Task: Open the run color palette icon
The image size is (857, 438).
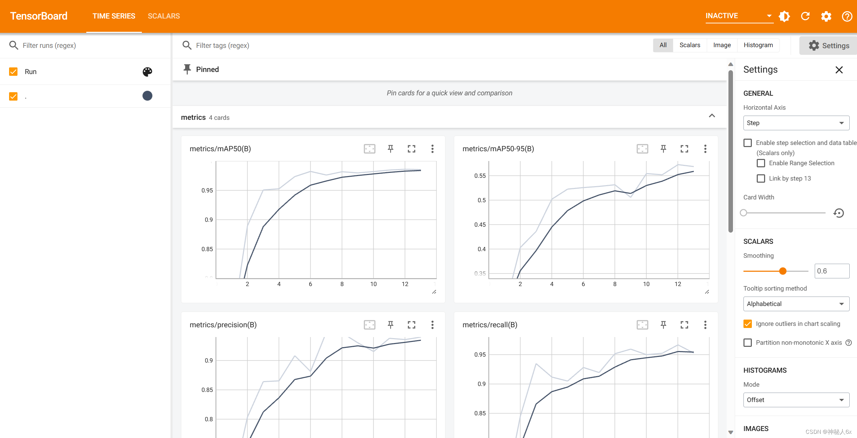Action: [147, 72]
